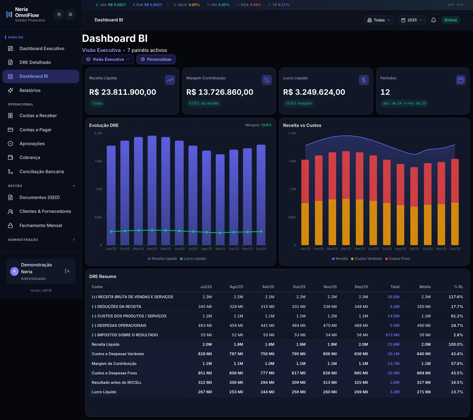The height and width of the screenshot is (420, 473).
Task: Click the 28.0M total value
Action: (393, 297)
